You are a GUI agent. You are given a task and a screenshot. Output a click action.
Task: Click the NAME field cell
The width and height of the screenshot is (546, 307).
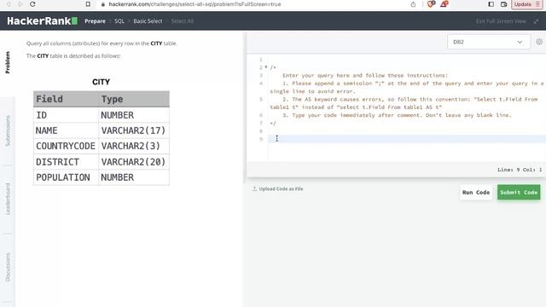point(66,130)
